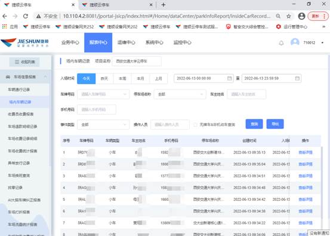This screenshot has width=330, height=236.
Task: Click the zoom magnifier in address bar
Action: pyautogui.click(x=278, y=16)
